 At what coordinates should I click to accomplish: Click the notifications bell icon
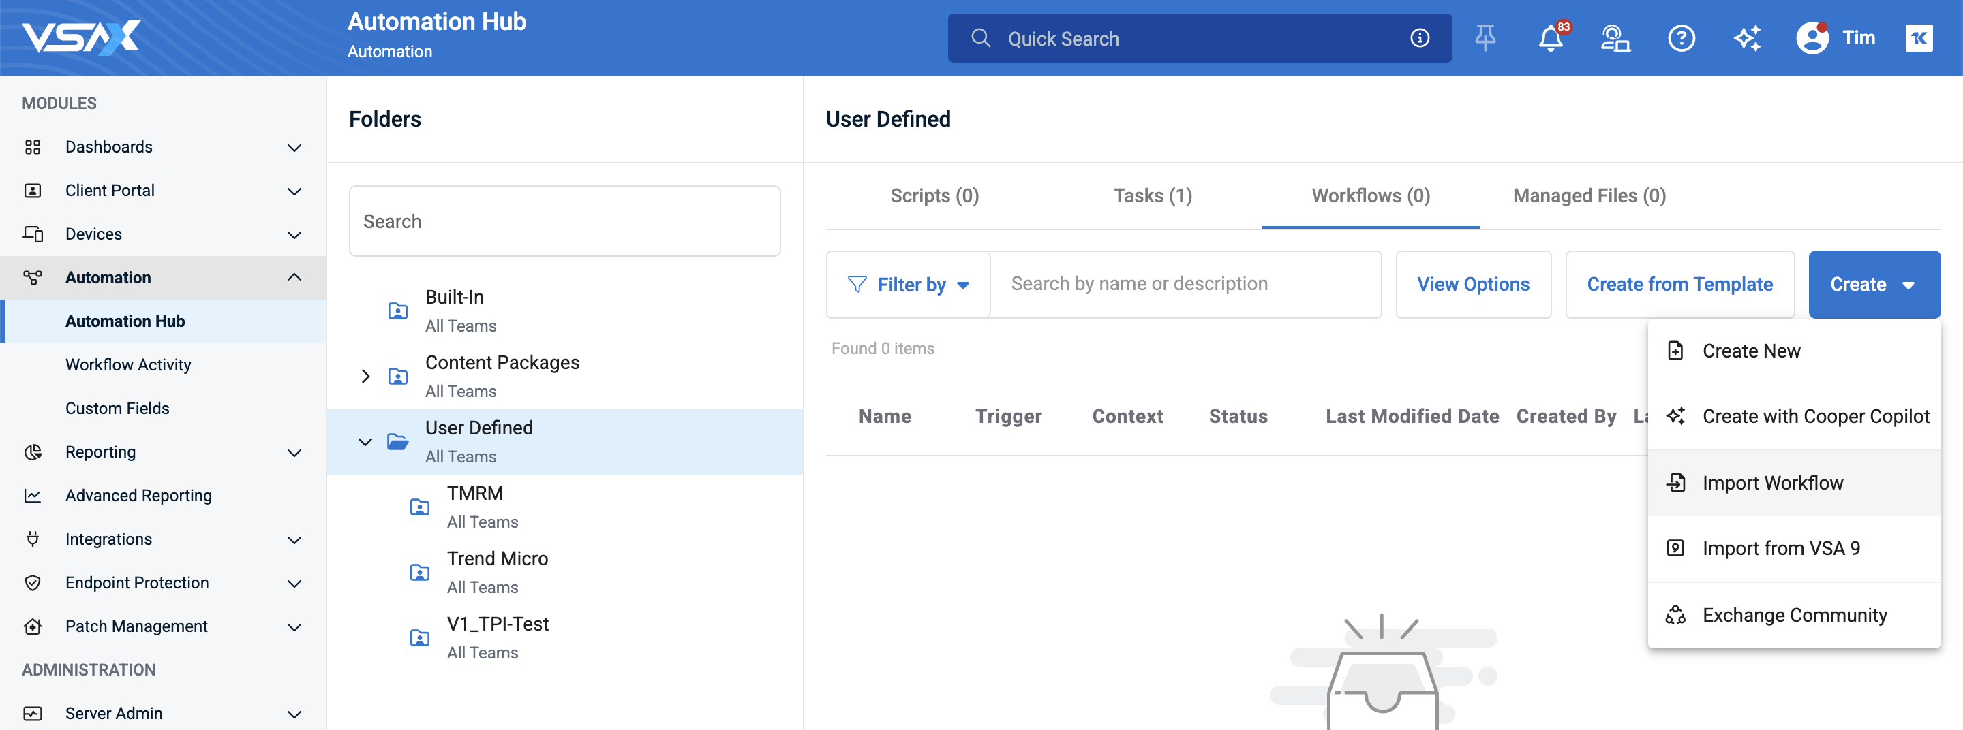[1550, 38]
